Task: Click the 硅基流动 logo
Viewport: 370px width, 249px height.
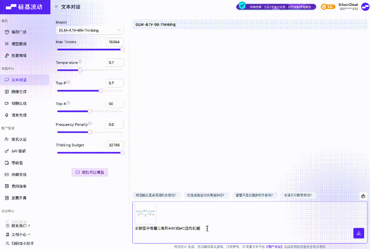Action: click(x=24, y=7)
